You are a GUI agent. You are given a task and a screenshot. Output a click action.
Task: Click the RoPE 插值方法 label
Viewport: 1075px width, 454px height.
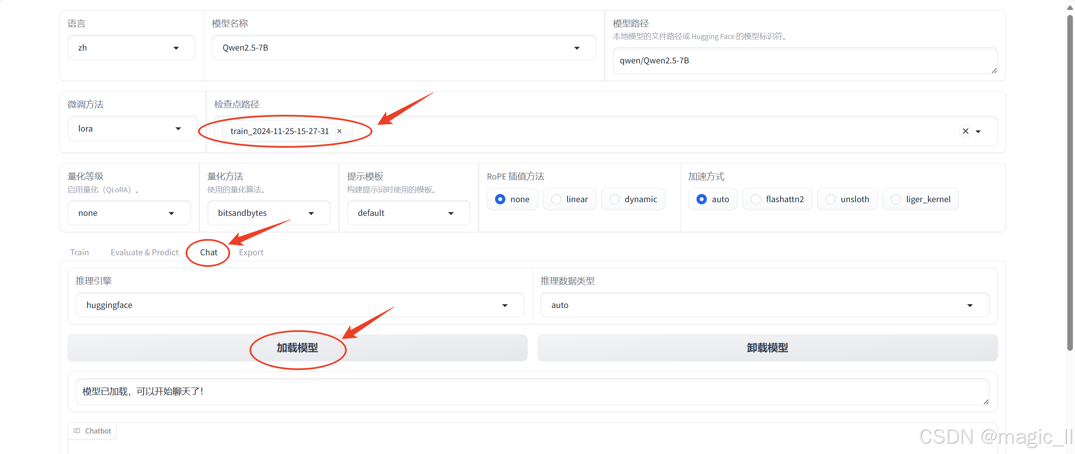516,176
